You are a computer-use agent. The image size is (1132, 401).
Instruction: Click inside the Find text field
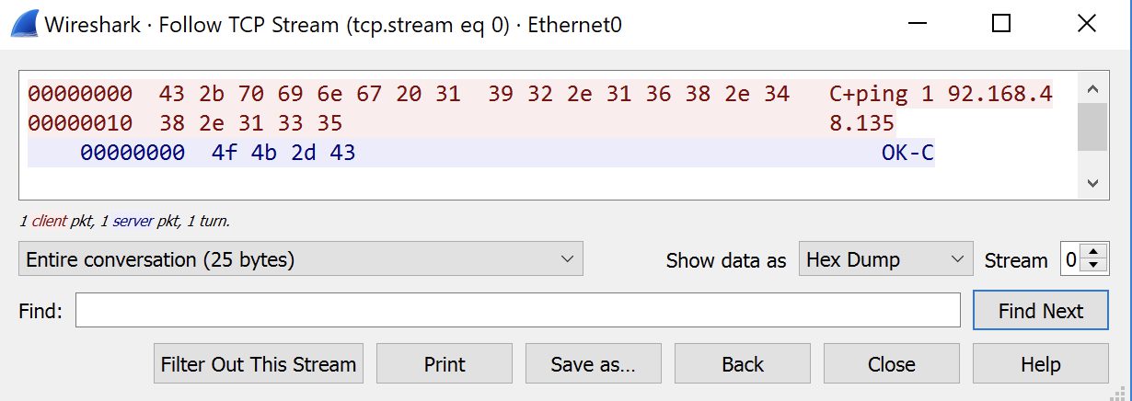(518, 310)
